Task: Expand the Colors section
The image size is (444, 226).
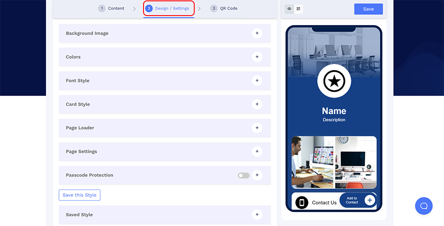Action: 257,57
